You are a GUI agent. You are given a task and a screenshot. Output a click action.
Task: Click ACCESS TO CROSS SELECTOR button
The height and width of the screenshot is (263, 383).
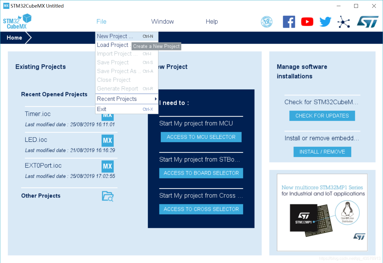click(x=201, y=209)
